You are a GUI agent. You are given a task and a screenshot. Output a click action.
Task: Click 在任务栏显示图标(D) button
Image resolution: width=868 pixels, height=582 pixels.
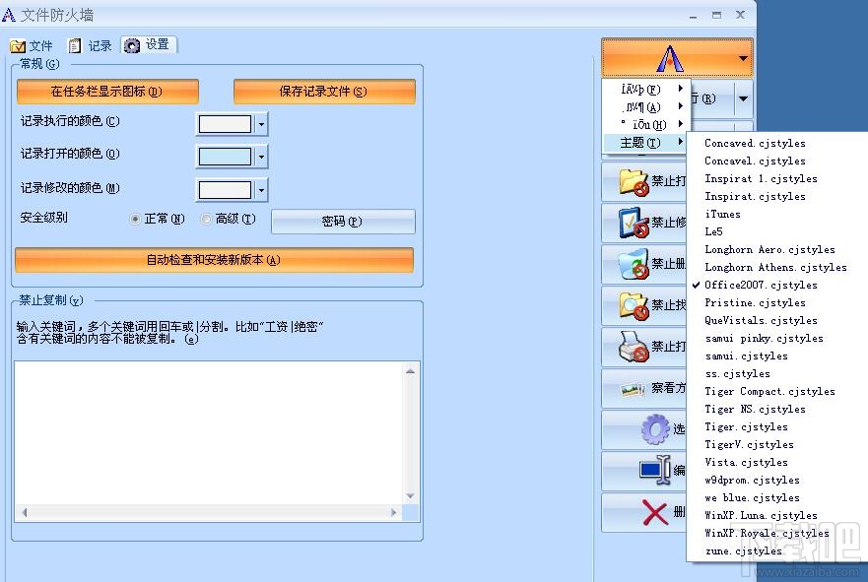click(x=107, y=92)
